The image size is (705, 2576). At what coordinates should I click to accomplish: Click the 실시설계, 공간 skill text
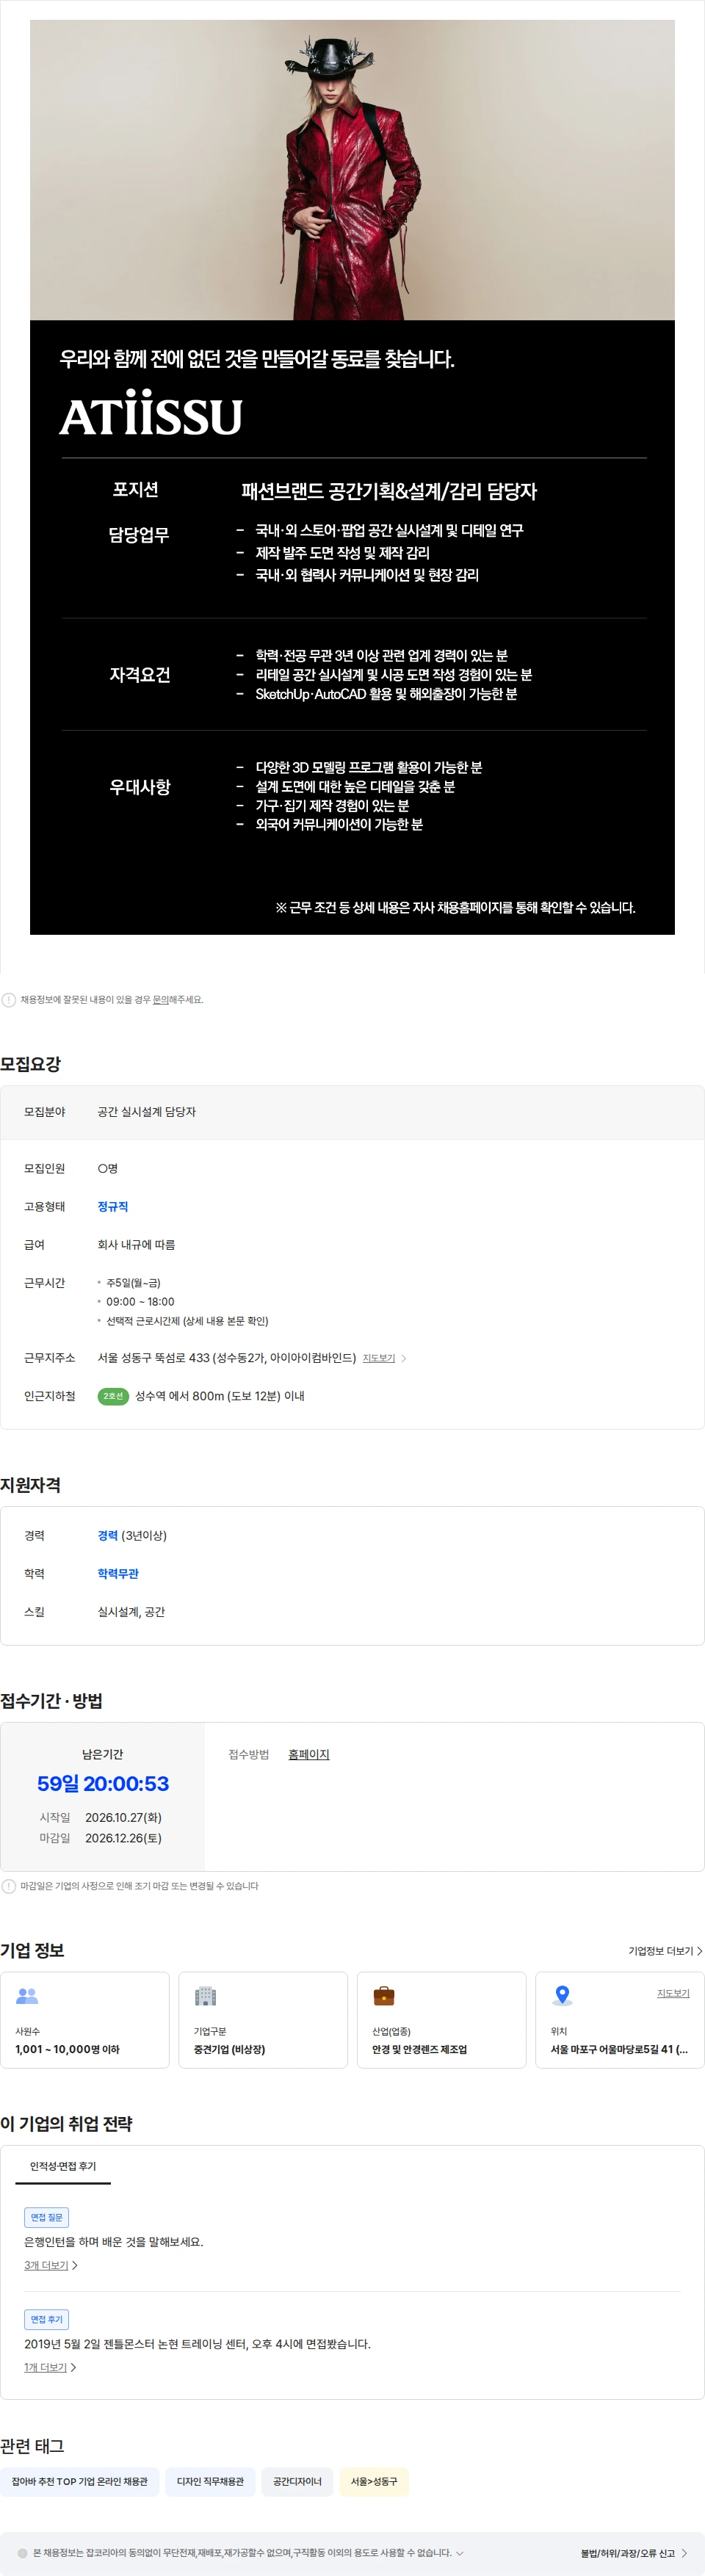pos(131,1612)
